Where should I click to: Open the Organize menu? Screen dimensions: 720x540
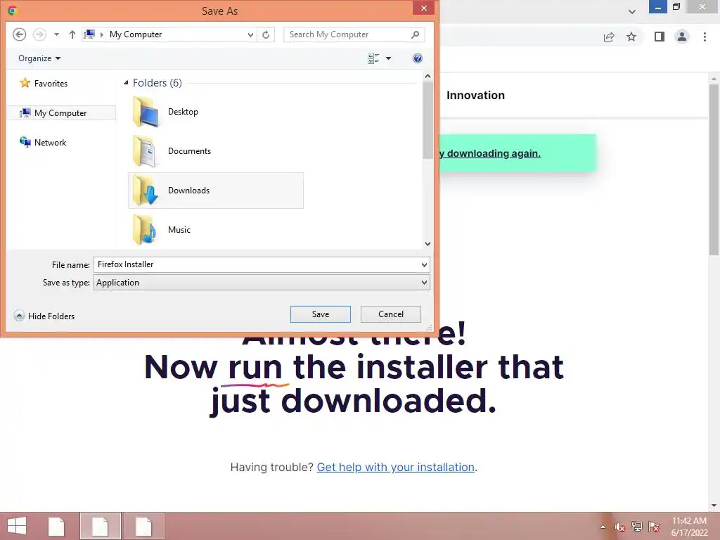[39, 58]
